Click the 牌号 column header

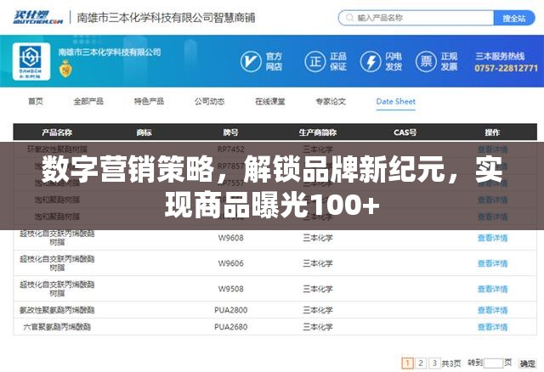[230, 132]
